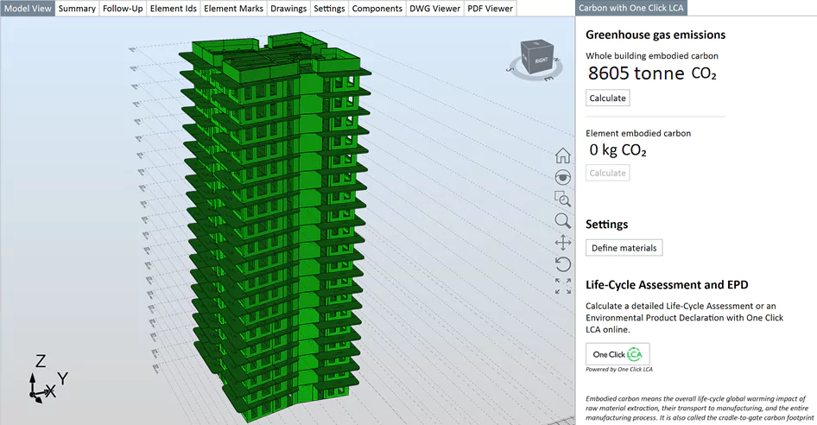Calculate whole building embodied carbon
The height and width of the screenshot is (425, 817).
tap(607, 98)
